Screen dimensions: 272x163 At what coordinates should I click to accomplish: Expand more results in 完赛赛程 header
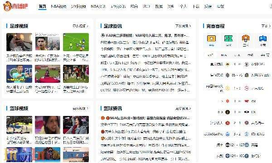(266, 26)
